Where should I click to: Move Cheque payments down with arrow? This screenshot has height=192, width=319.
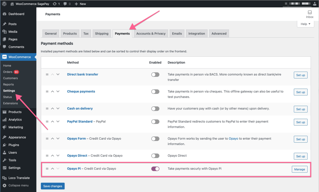click(58, 92)
